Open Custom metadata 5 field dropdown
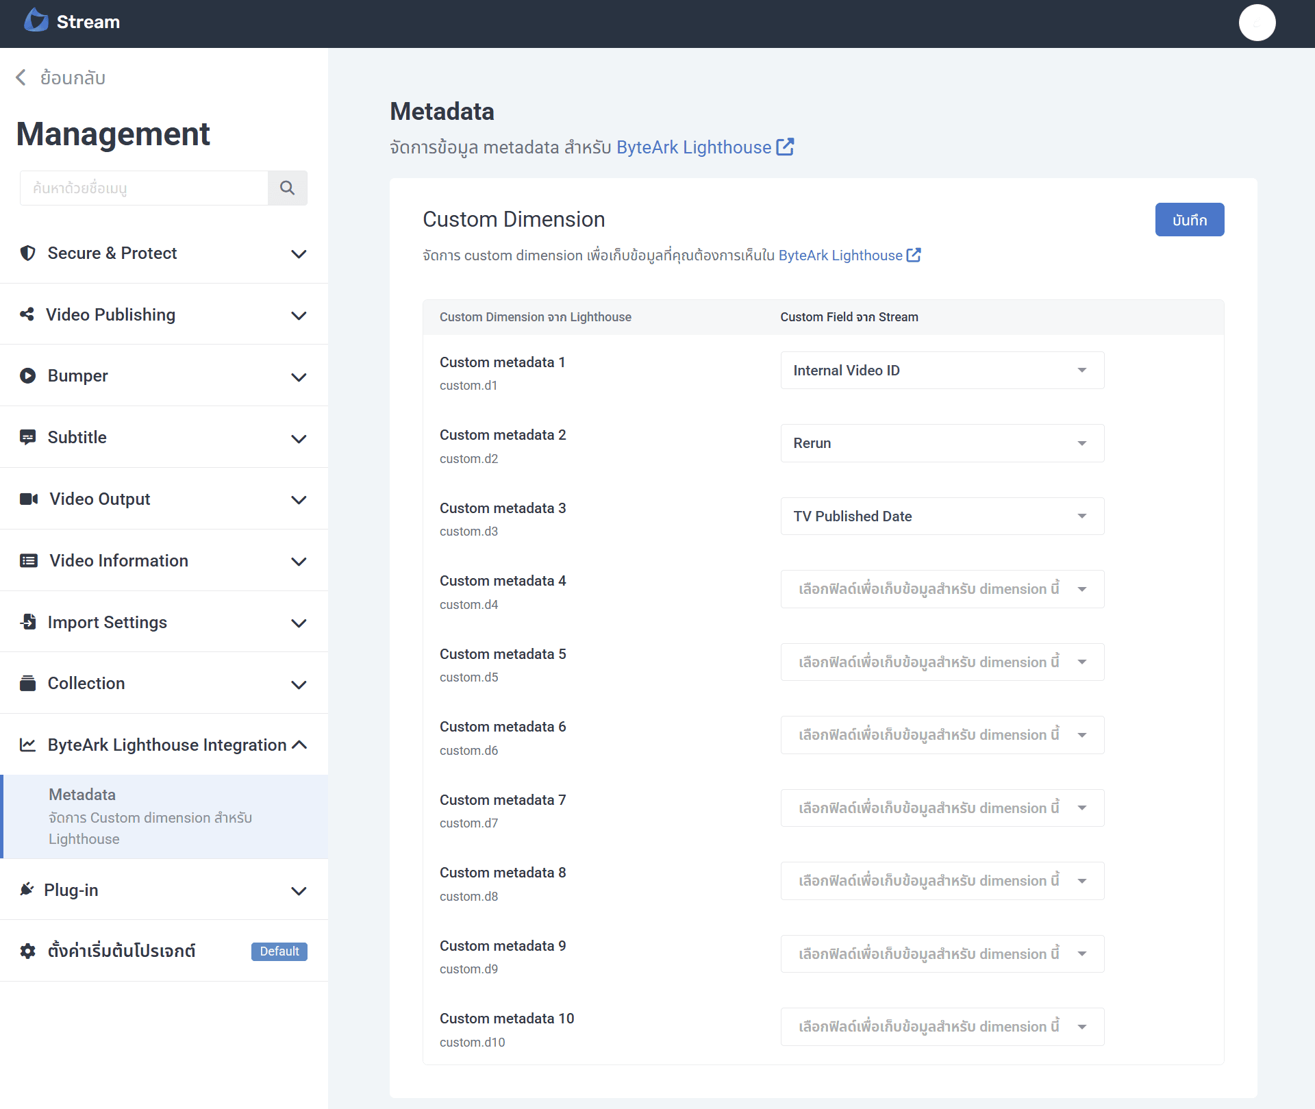This screenshot has height=1109, width=1315. [x=942, y=662]
